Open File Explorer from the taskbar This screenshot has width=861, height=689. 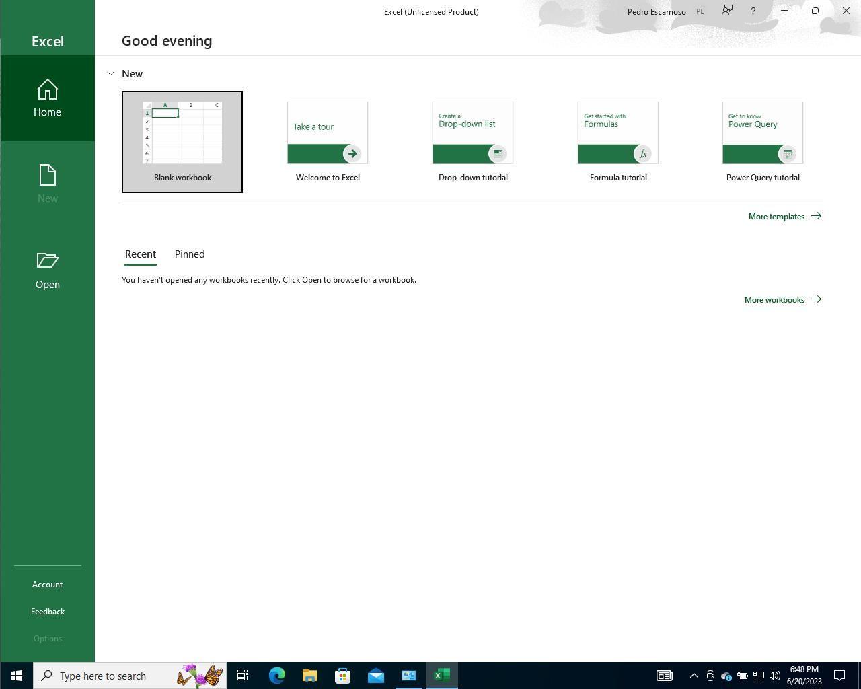pos(309,676)
